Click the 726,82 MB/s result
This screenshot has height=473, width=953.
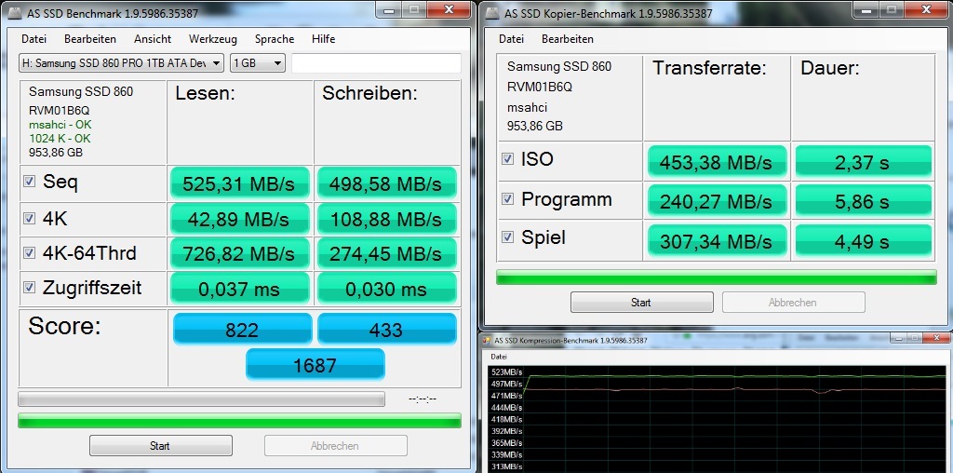point(240,253)
